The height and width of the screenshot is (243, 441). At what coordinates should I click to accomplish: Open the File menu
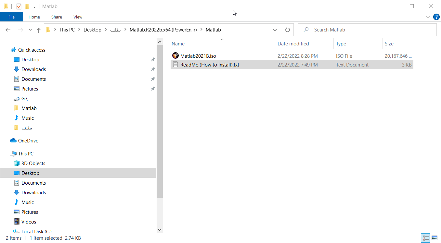point(11,17)
